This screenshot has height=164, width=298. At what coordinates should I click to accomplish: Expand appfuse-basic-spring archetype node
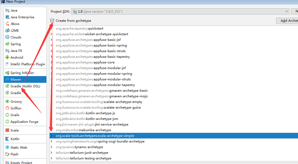click(x=51, y=45)
